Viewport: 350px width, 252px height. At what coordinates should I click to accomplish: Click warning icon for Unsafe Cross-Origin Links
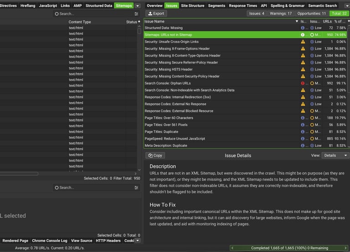click(303, 42)
